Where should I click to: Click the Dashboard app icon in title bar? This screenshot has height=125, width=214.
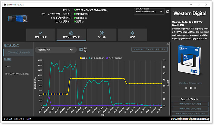tap(5, 5)
